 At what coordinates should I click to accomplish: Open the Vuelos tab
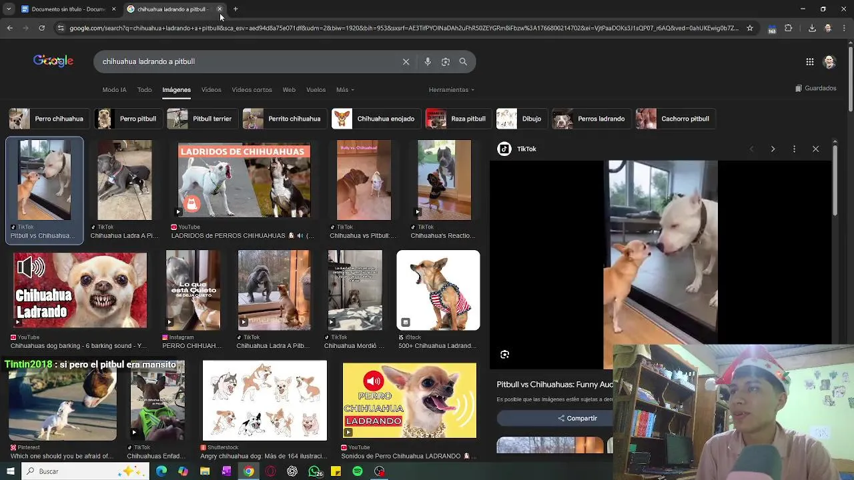[316, 89]
